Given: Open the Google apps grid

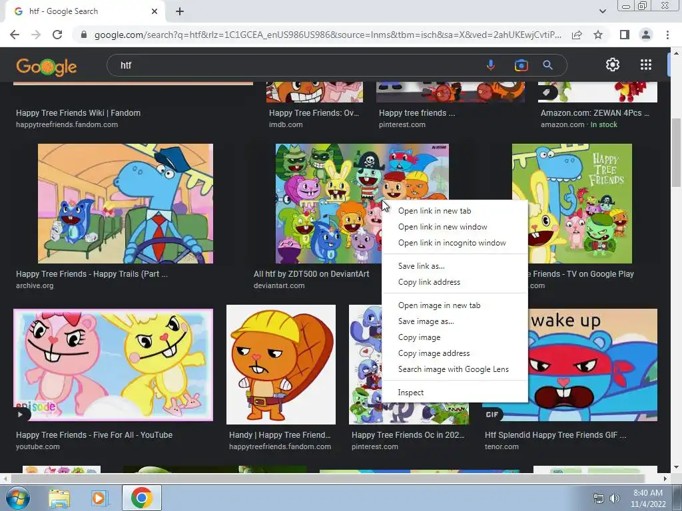Looking at the screenshot, I should point(646,65).
